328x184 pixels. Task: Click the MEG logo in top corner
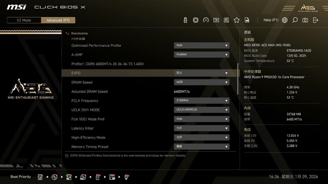pyautogui.click(x=308, y=8)
